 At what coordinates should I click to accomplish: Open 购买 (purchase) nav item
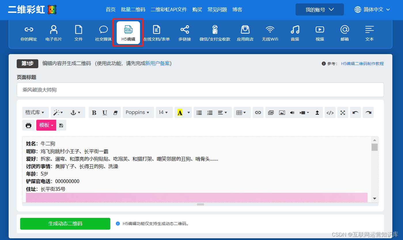(197, 9)
